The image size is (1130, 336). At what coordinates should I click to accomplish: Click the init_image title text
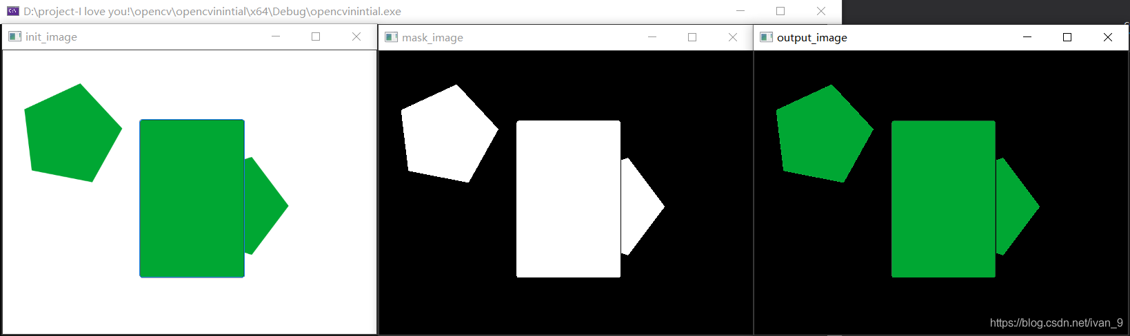(51, 37)
